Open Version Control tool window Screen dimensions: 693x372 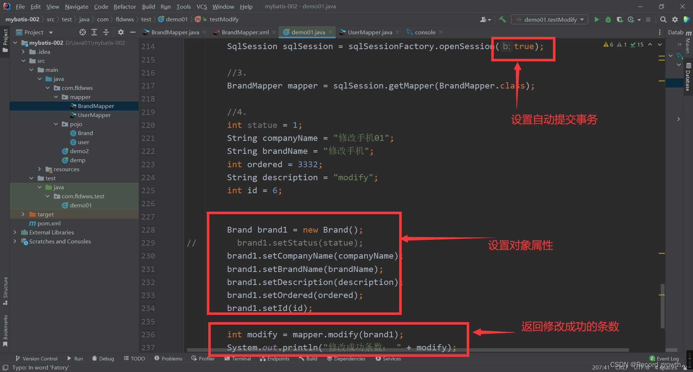click(36, 359)
